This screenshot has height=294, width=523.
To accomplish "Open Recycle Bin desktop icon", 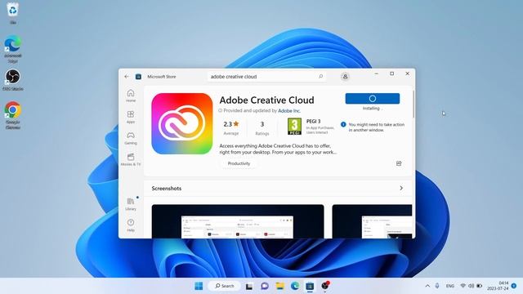I will (x=13, y=13).
